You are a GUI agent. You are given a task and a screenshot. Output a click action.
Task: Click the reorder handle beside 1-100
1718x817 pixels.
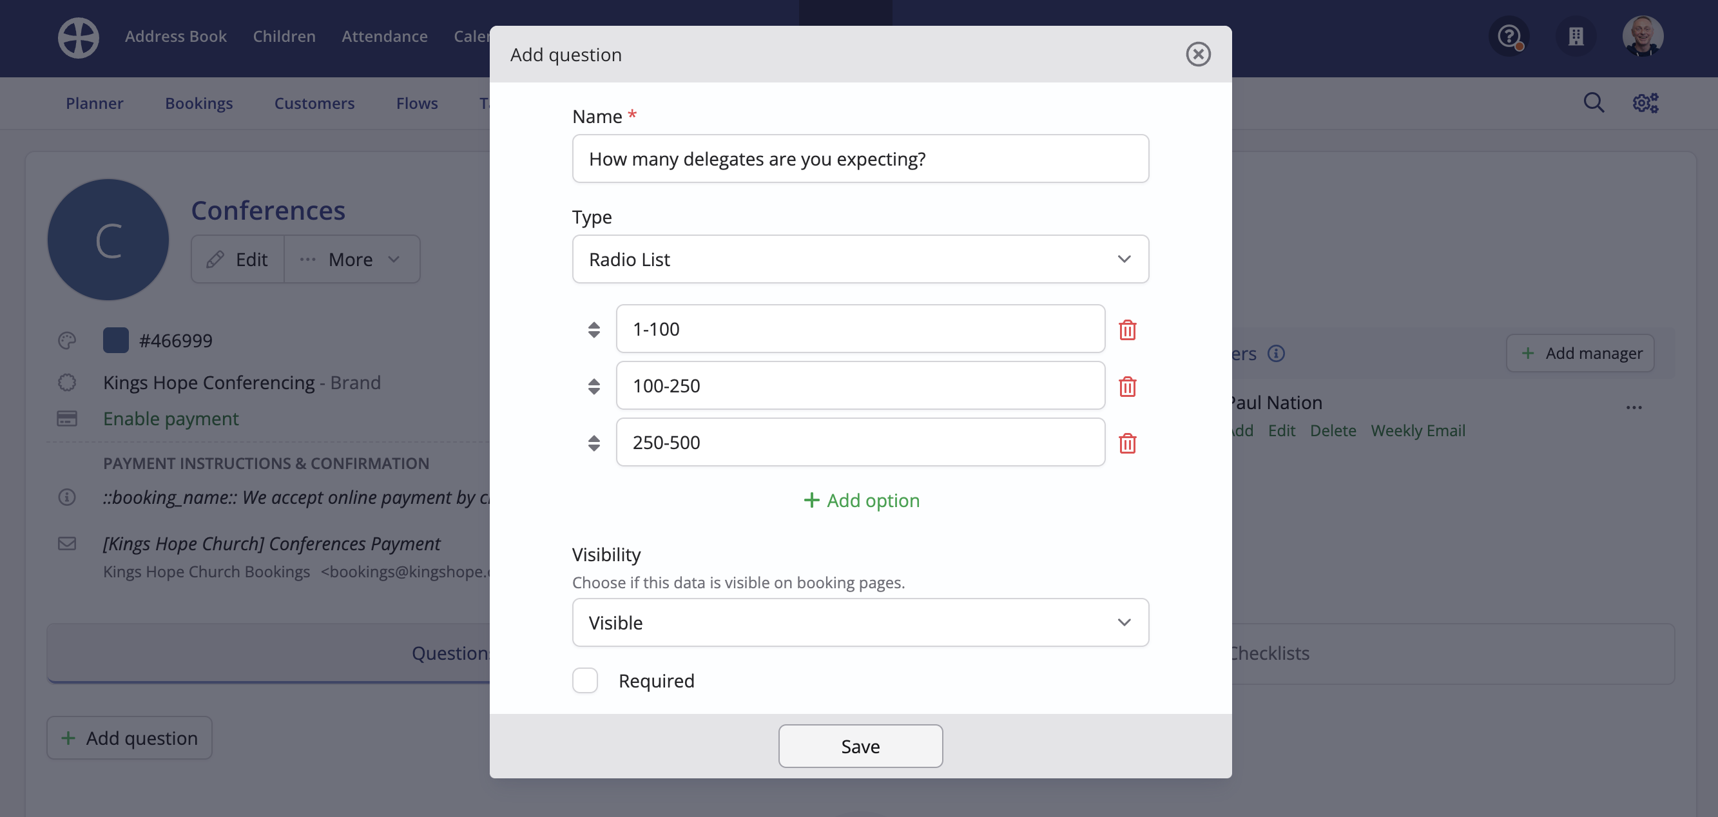pos(594,329)
